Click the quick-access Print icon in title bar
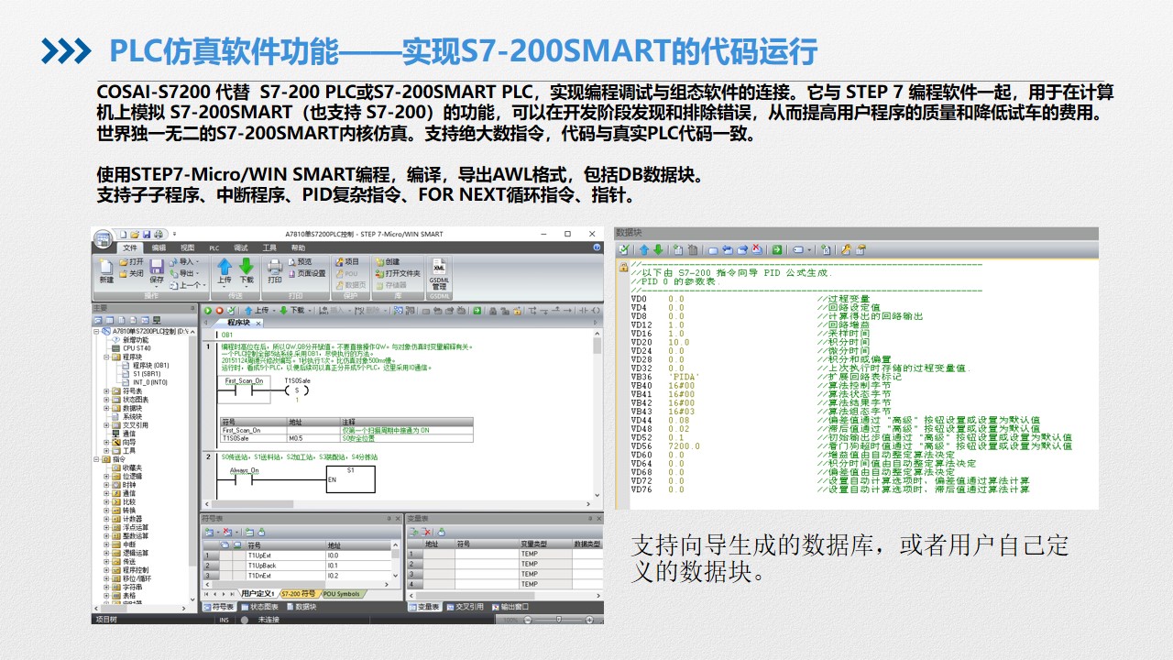 159,235
